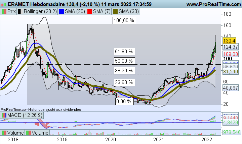Click the 100,00 % Fibonacci label
Image resolution: width=242 pixels, height=144 pixels.
[124, 20]
